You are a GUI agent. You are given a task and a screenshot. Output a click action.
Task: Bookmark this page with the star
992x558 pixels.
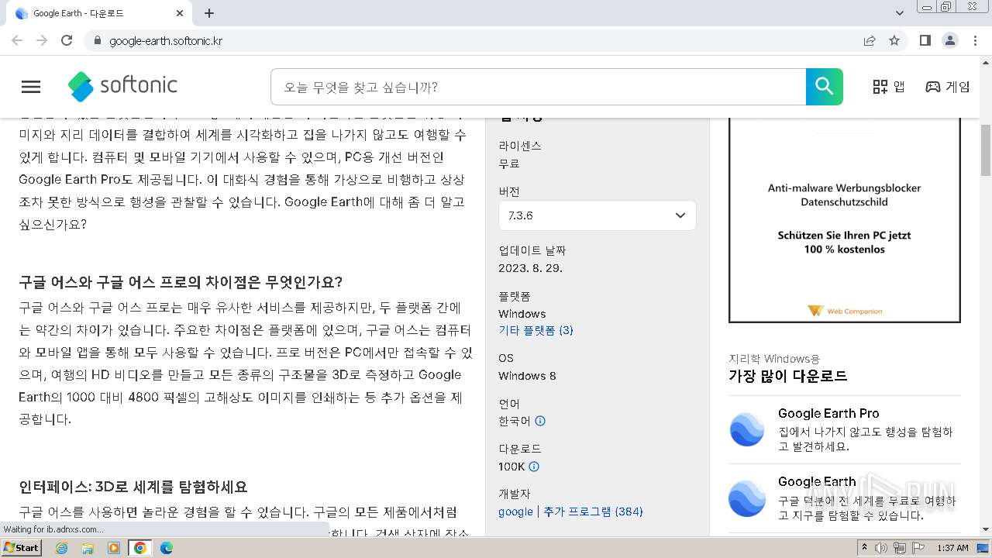coord(894,40)
